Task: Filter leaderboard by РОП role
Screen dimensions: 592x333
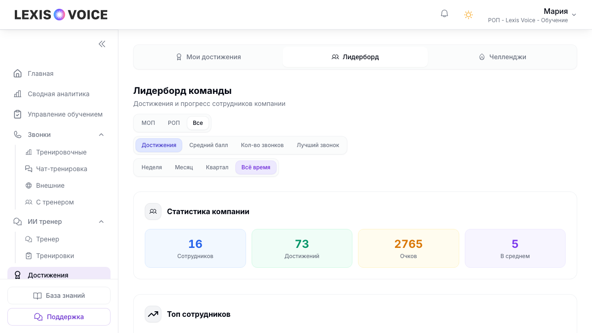Action: [174, 123]
